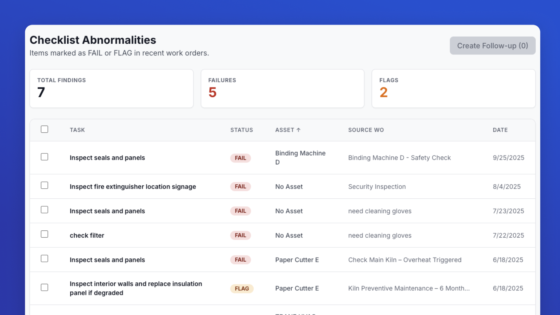560x315 pixels.
Task: Click the Create Follow-up button
Action: tap(492, 45)
